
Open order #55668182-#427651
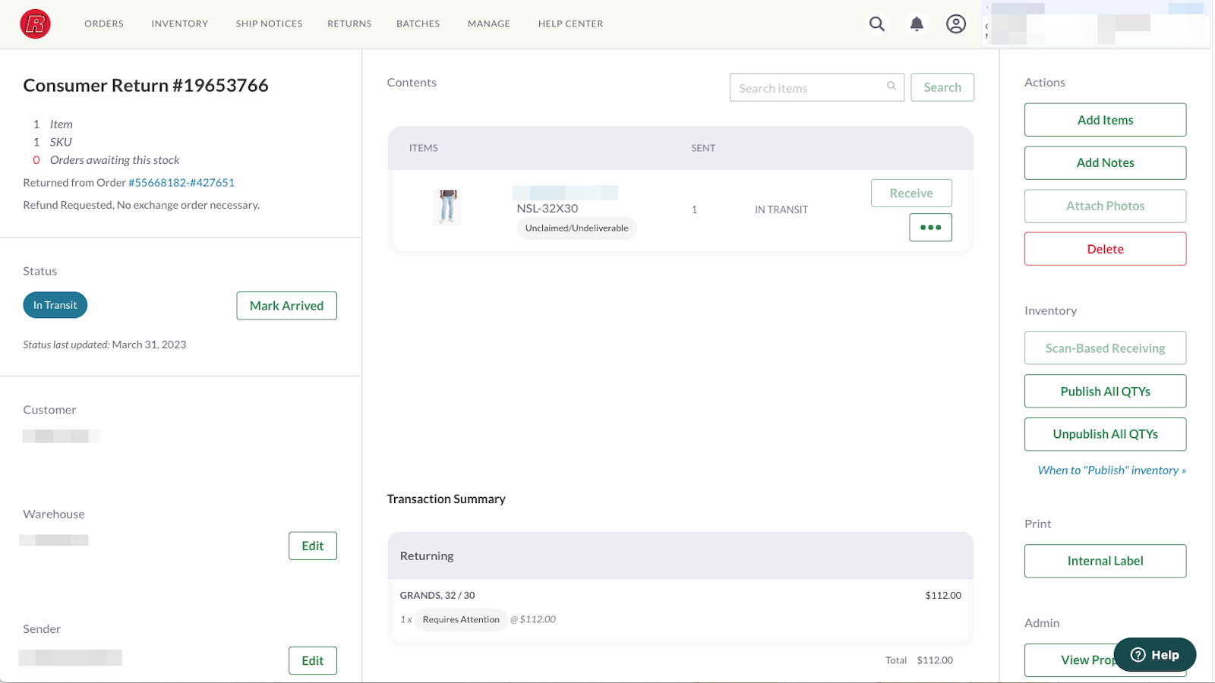181,182
